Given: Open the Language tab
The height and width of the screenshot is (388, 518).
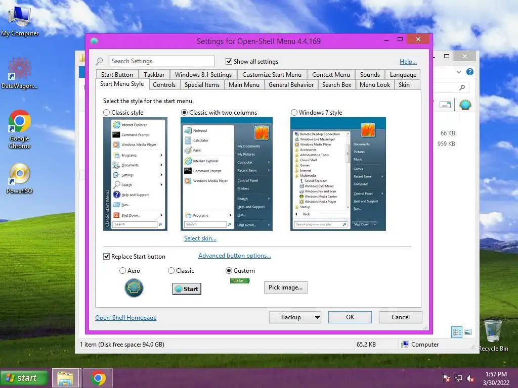Looking at the screenshot, I should (403, 75).
